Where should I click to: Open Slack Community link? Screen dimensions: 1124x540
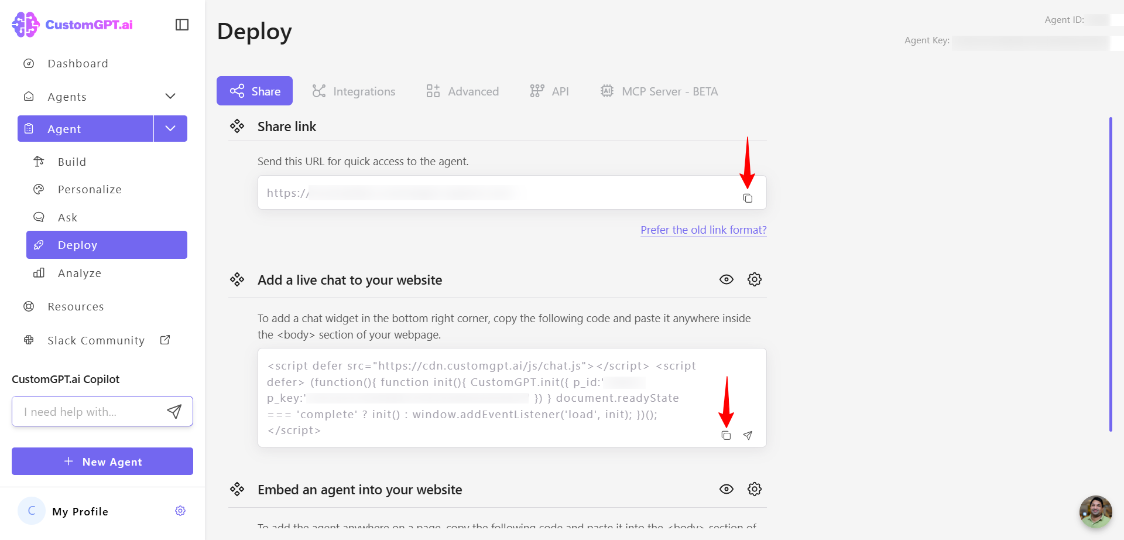click(x=96, y=340)
